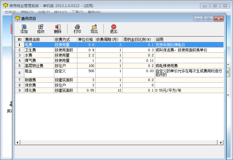Click the 删除 (Delete) toolbar icon
Screen dimensions: 233x160
(57, 27)
